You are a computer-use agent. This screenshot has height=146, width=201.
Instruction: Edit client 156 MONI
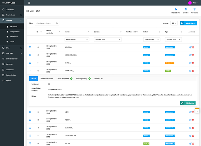[190, 112]
